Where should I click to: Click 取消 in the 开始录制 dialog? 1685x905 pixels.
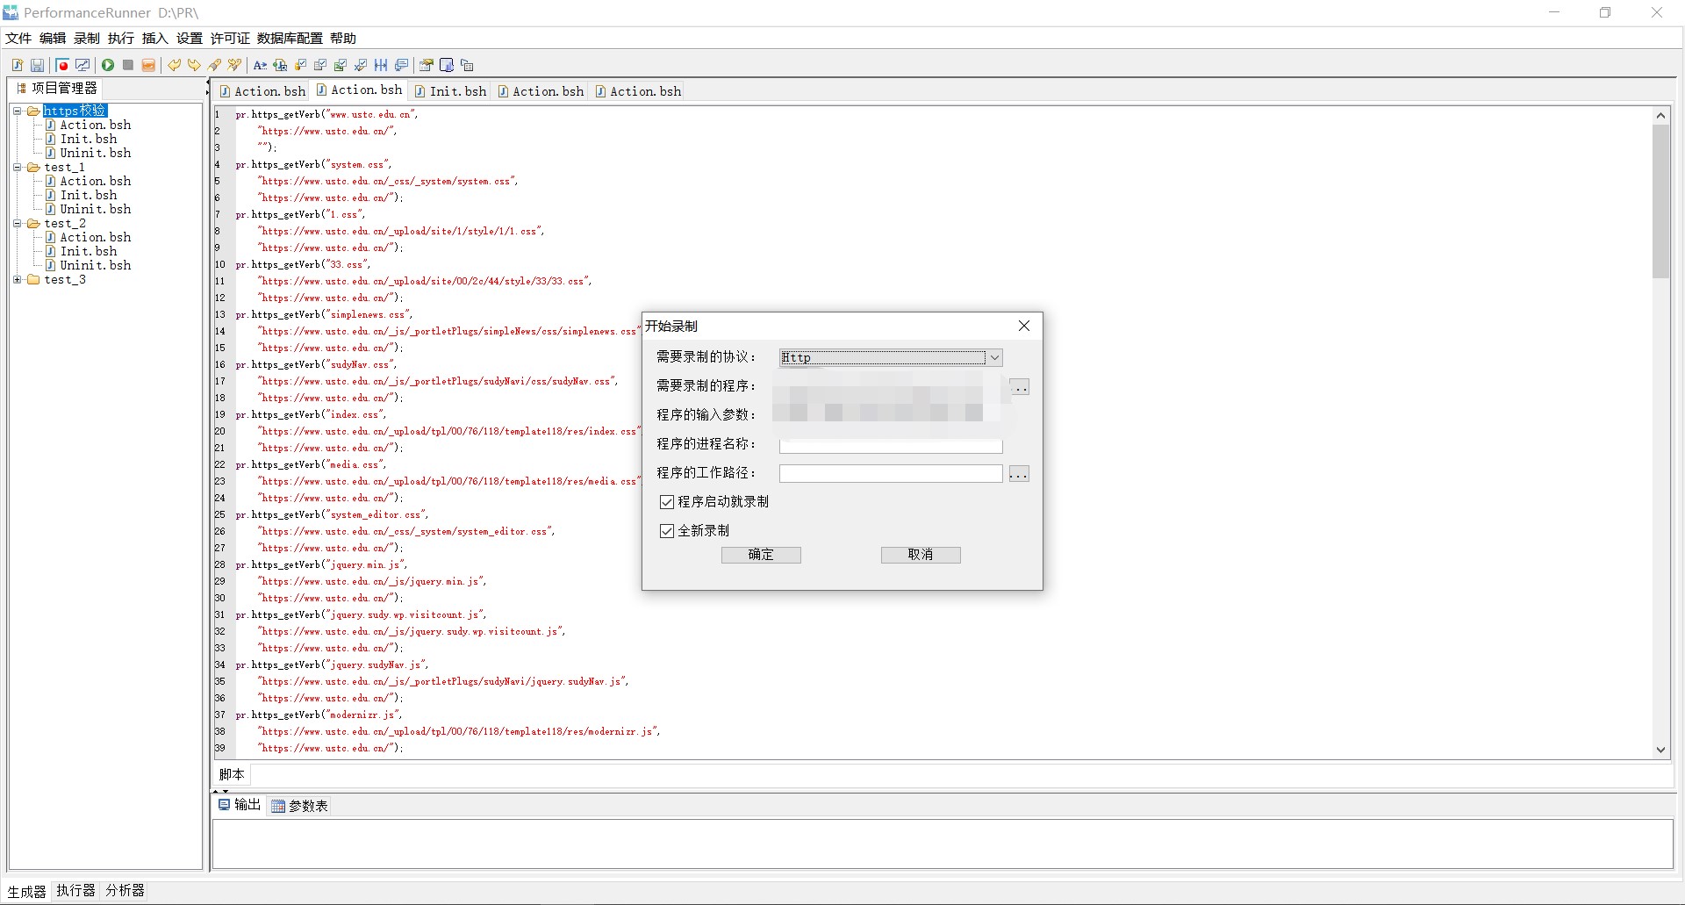[921, 555]
